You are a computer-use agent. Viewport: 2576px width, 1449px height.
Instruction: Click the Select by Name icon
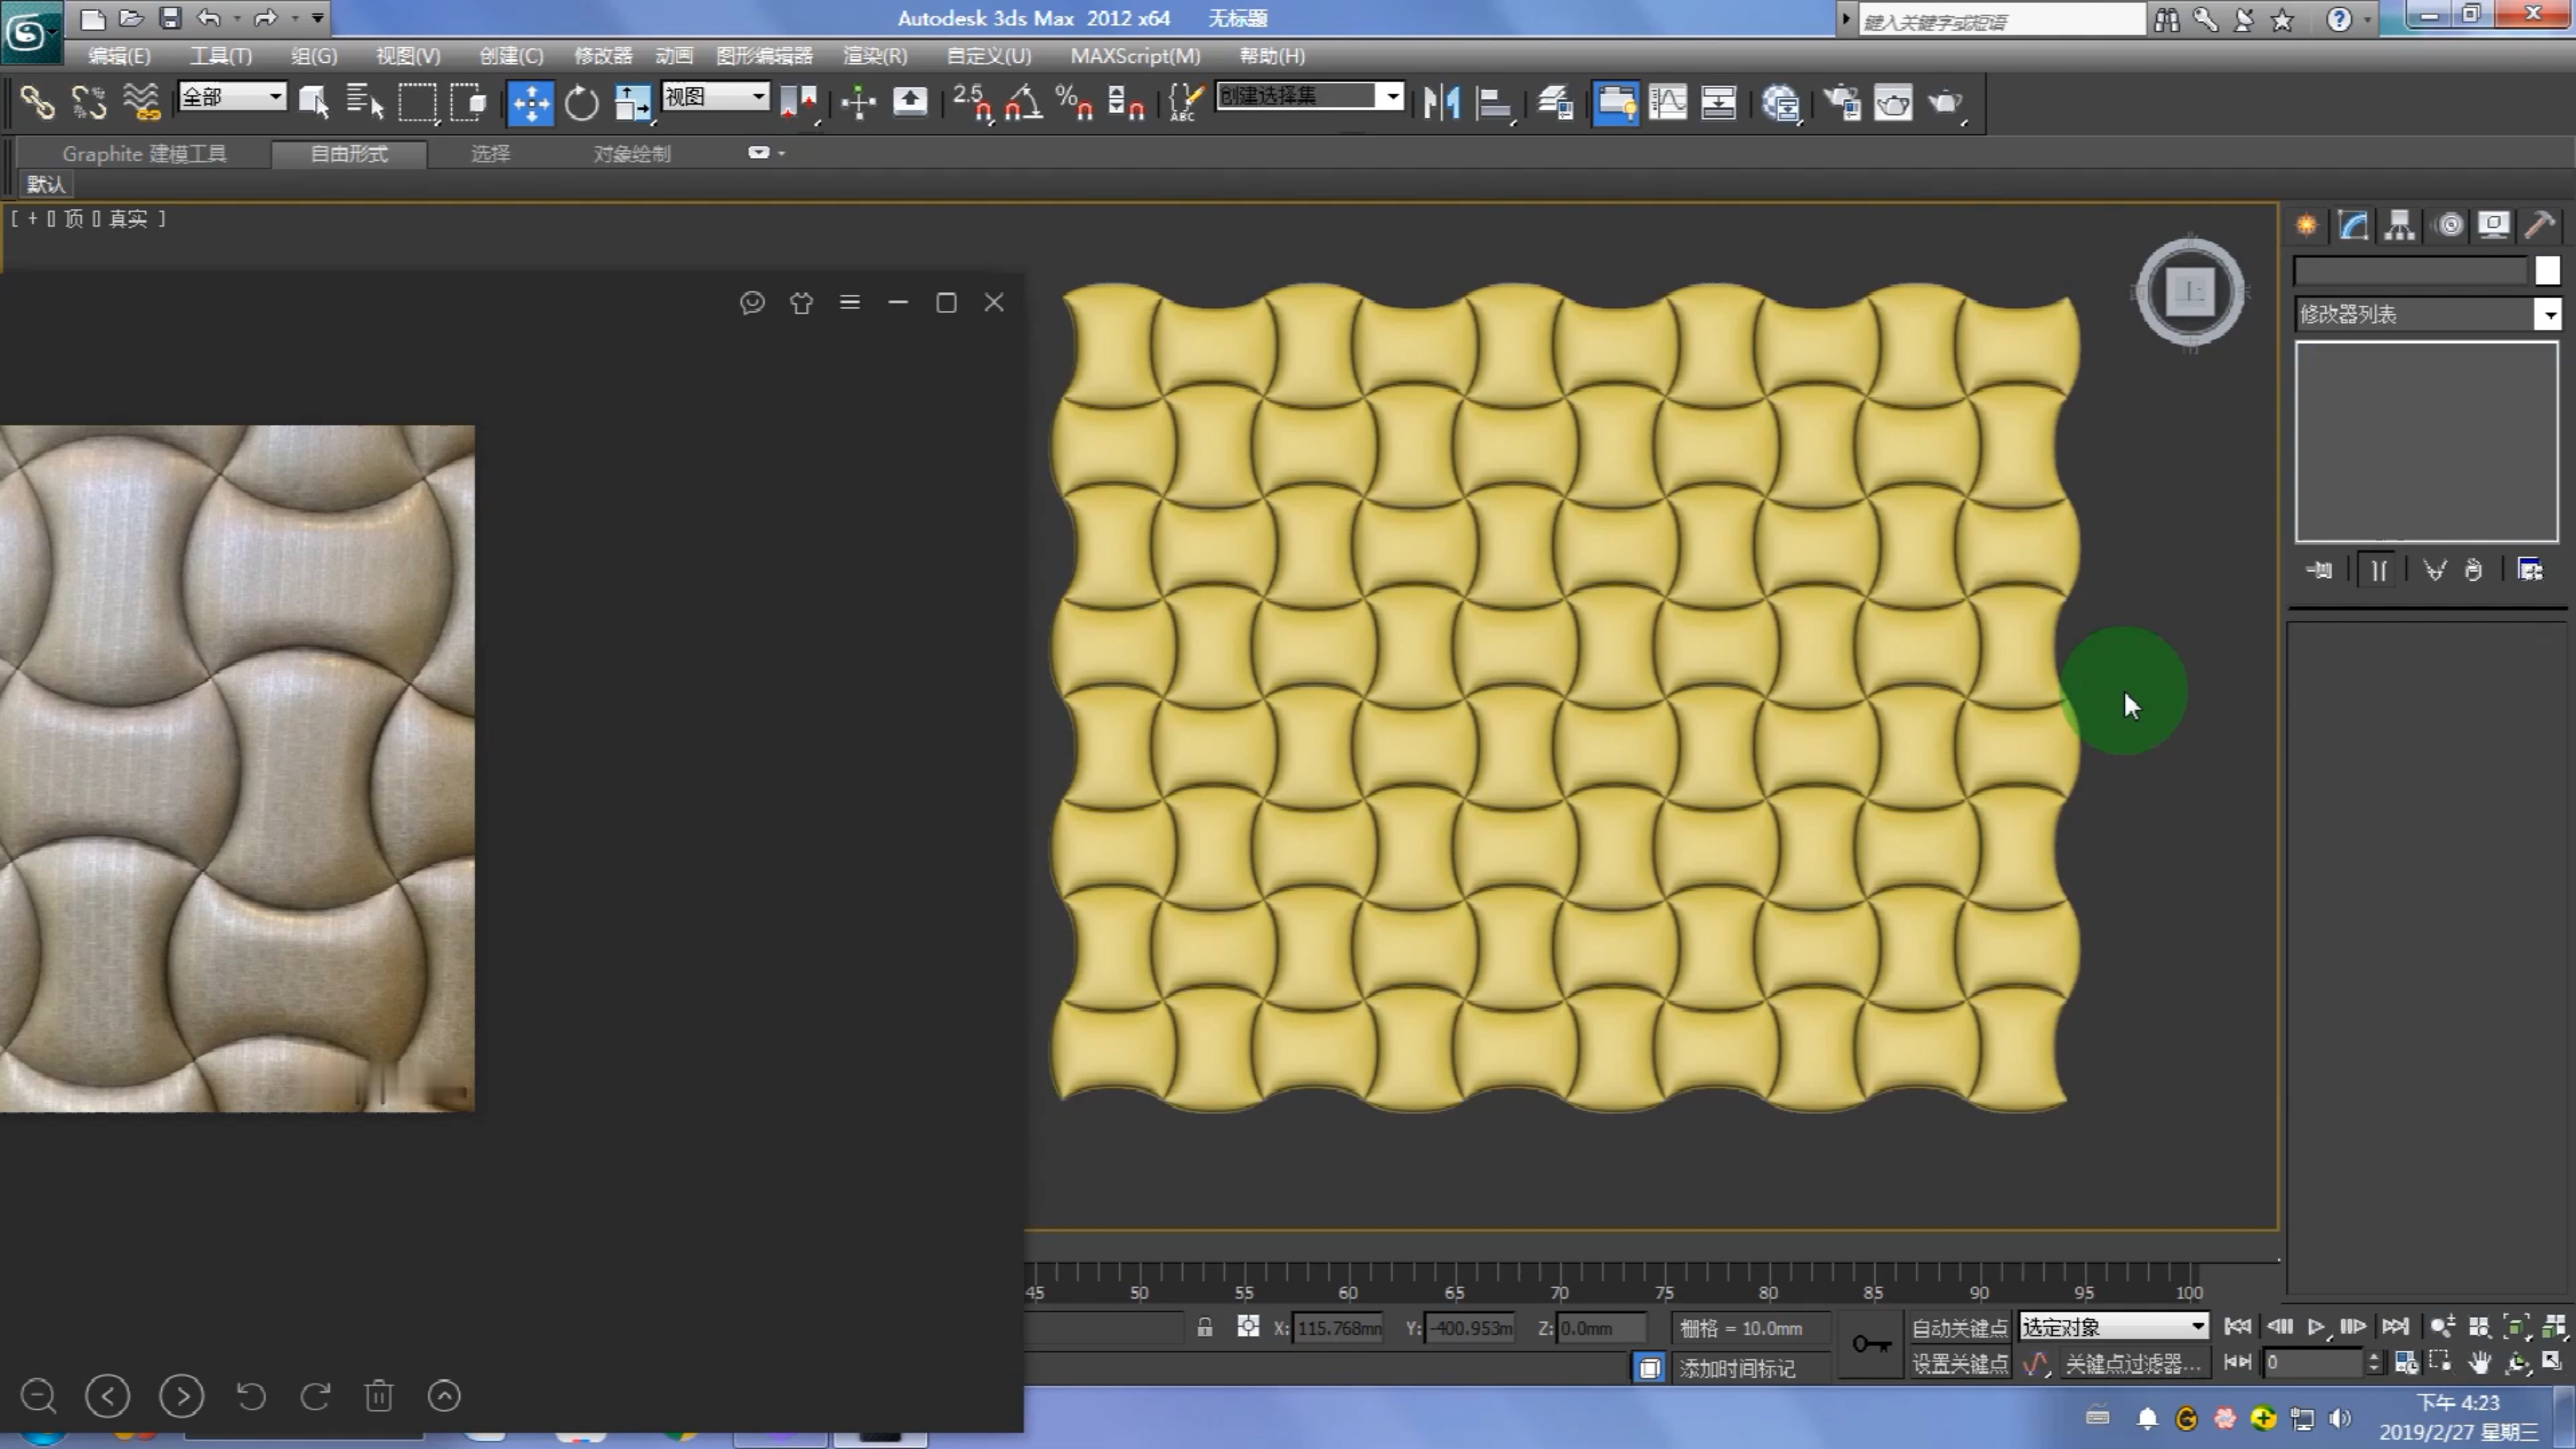pos(365,102)
